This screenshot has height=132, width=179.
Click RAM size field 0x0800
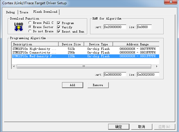coord(144,27)
